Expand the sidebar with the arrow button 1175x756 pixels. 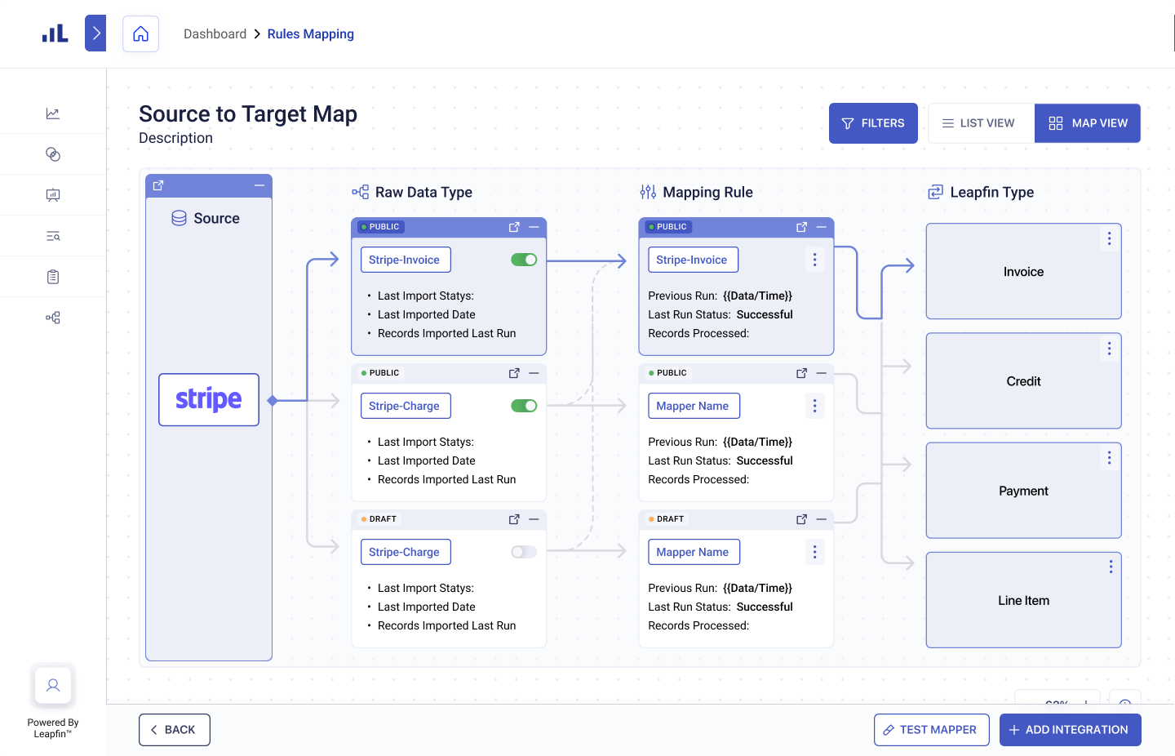pyautogui.click(x=95, y=33)
